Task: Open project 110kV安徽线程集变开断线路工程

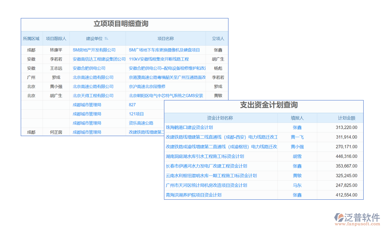Action: 159,59
